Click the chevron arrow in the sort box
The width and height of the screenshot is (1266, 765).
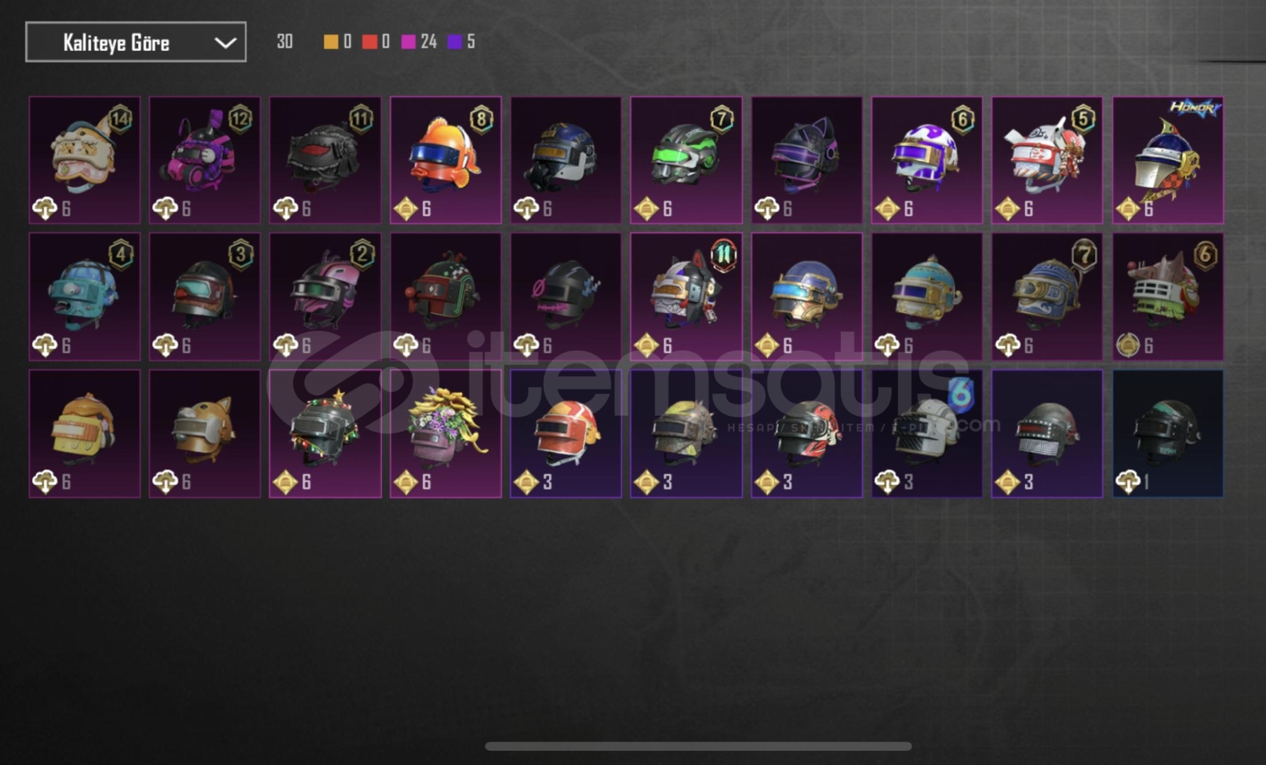[x=225, y=43]
